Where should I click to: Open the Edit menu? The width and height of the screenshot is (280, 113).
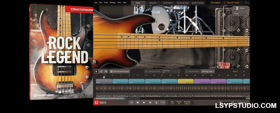point(101,3)
